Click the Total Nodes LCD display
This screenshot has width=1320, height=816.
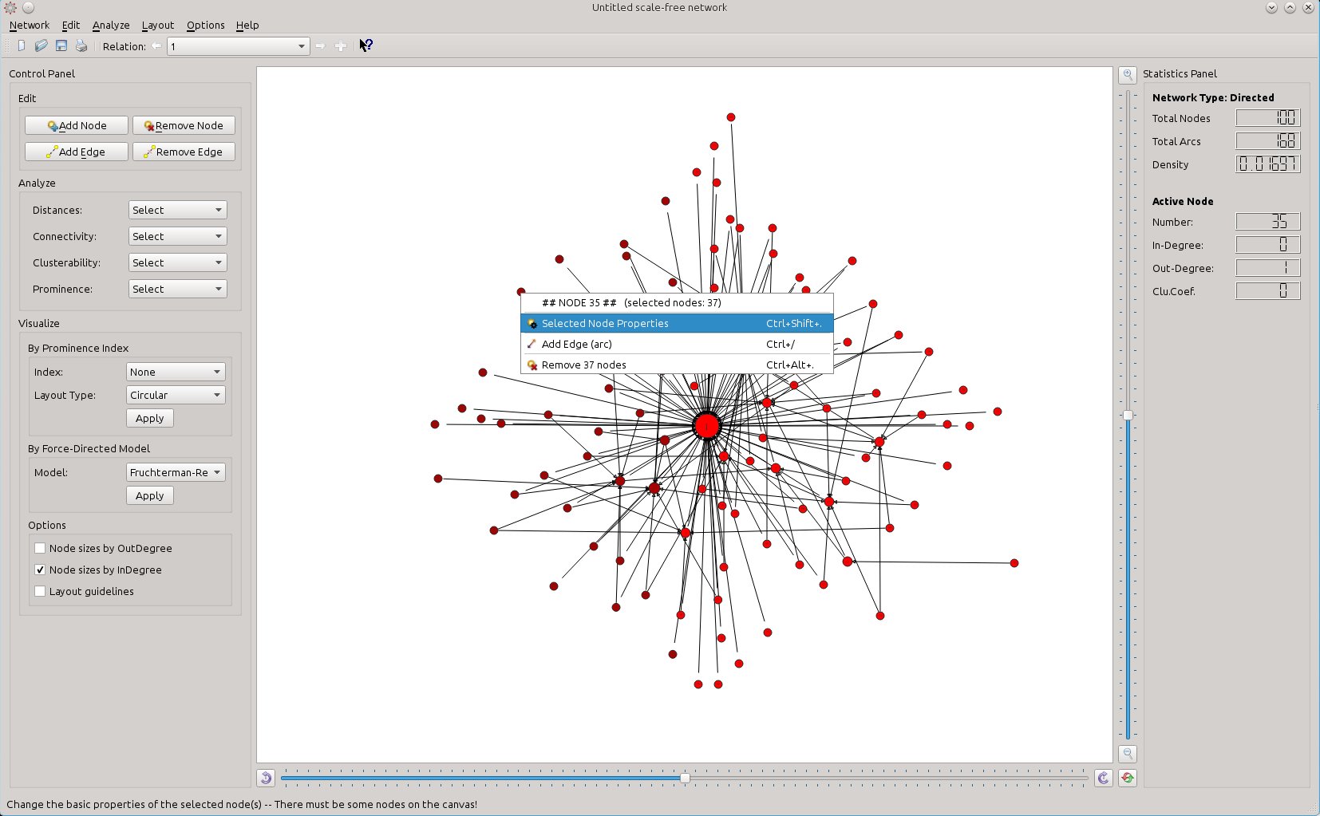click(x=1268, y=118)
